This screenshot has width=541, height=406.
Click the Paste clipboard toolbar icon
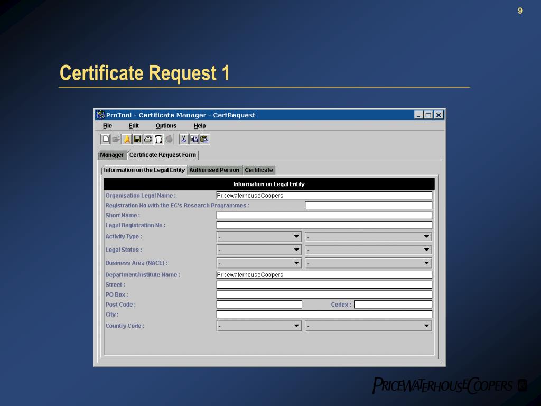tap(204, 139)
